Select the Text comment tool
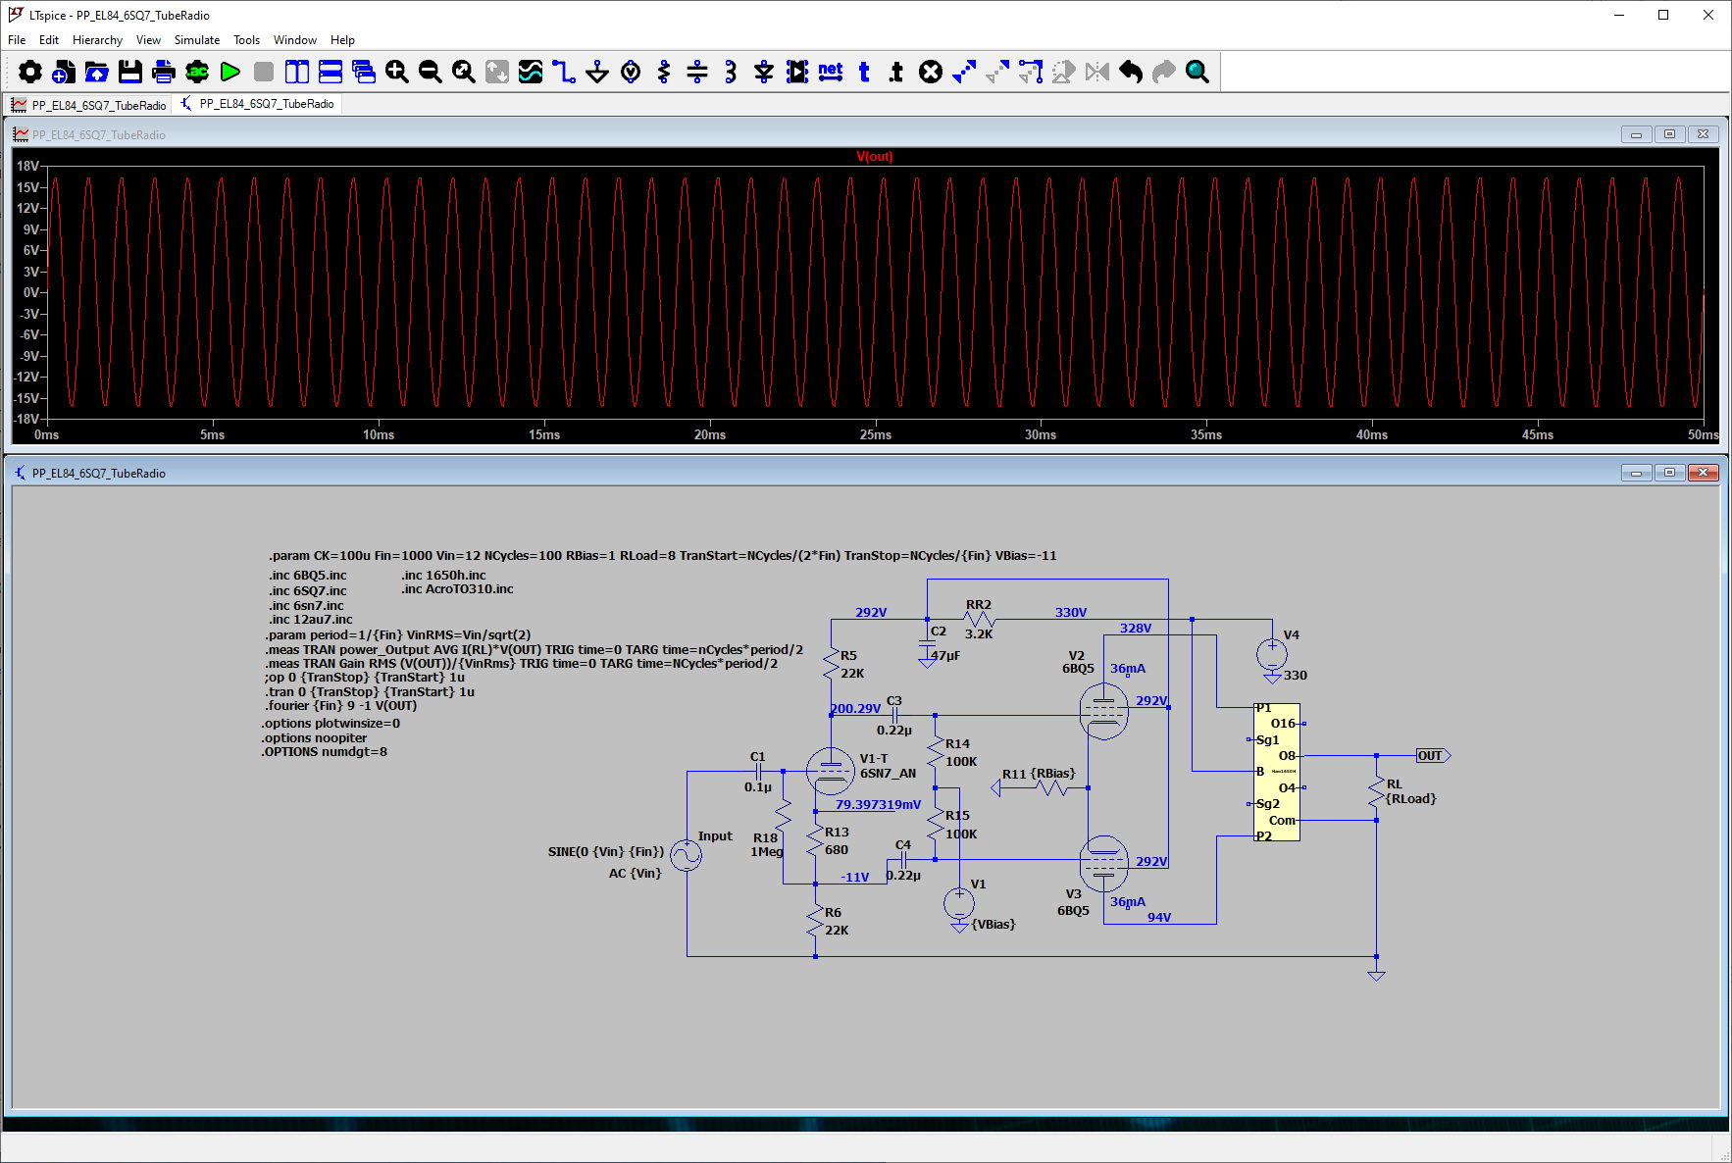1732x1163 pixels. click(x=864, y=72)
